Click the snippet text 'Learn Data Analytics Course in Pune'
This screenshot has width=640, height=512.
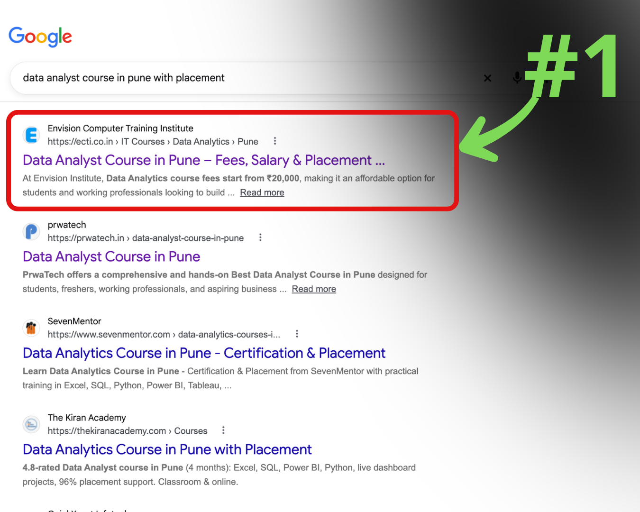(101, 371)
